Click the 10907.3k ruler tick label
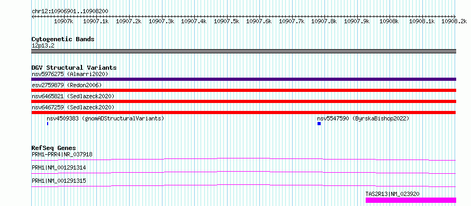The image size is (471, 206). pyautogui.click(x=161, y=21)
